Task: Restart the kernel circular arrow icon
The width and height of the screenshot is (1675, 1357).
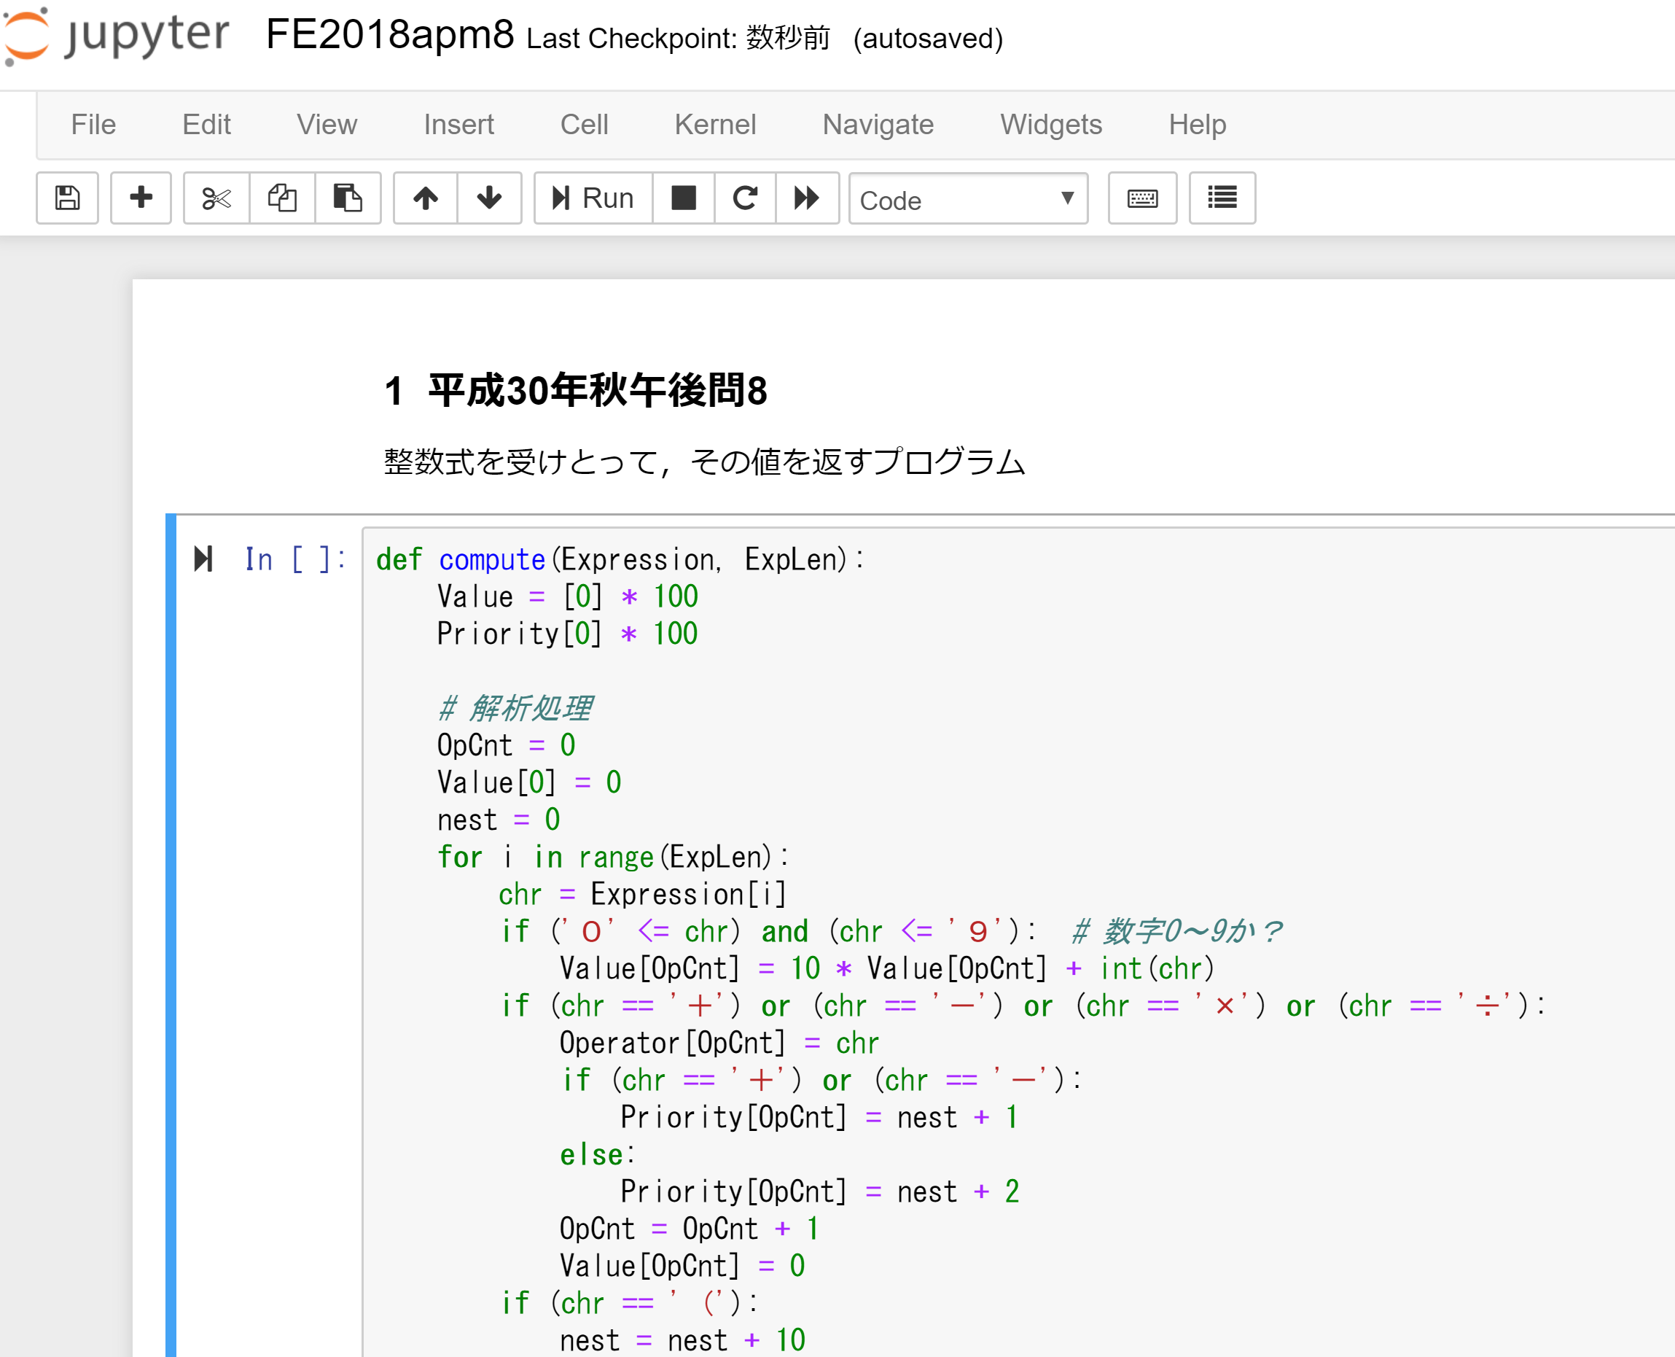Action: pos(746,198)
